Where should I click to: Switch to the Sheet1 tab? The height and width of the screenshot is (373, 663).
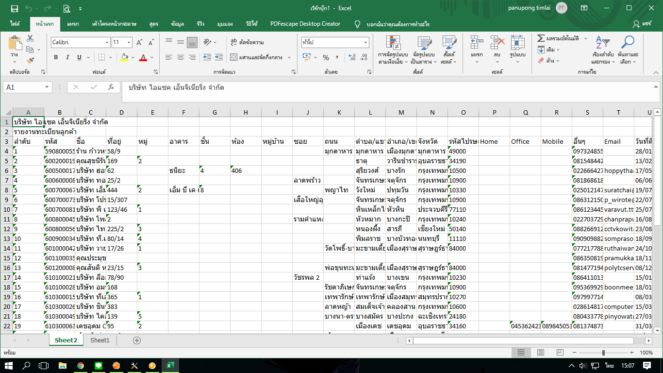tap(100, 340)
